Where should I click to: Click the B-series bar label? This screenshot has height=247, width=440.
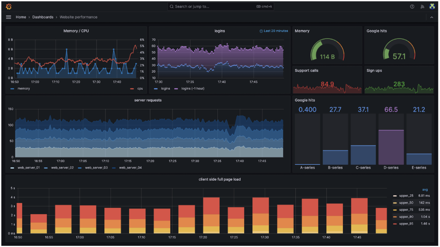coord(335,168)
